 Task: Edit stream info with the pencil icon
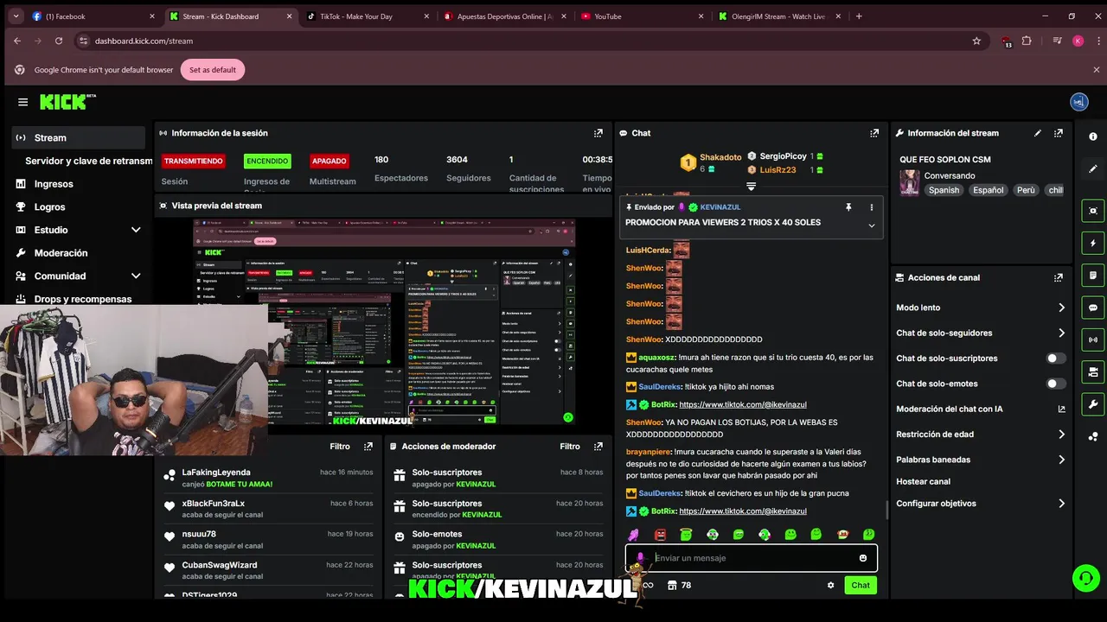(1038, 133)
